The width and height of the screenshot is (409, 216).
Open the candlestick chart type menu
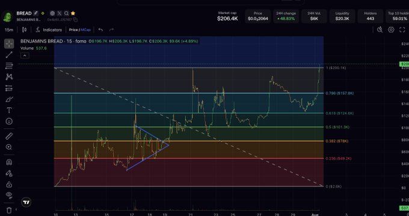[24, 30]
